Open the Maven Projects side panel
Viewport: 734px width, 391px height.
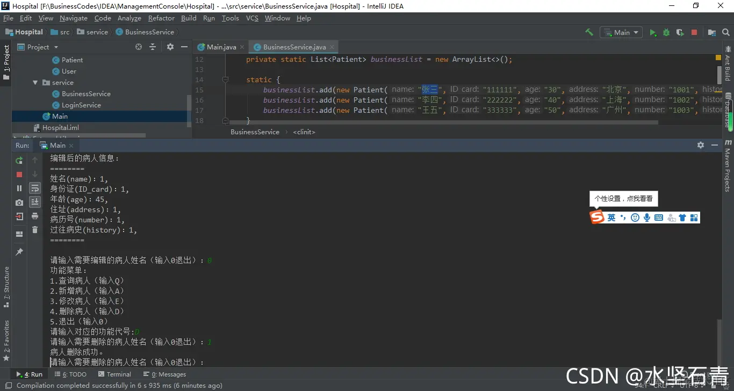(728, 165)
